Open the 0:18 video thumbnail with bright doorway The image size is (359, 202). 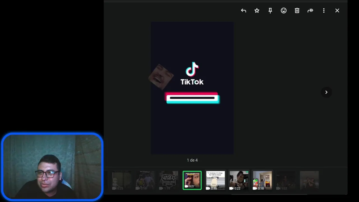(x=262, y=180)
